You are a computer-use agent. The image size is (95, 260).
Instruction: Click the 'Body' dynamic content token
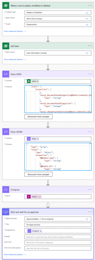pos(33,139)
